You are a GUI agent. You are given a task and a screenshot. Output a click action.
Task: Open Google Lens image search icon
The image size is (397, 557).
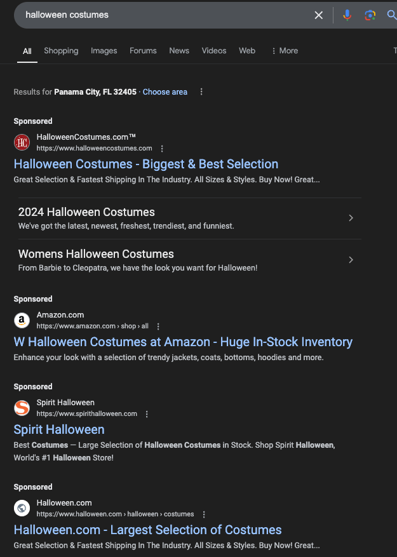point(370,15)
